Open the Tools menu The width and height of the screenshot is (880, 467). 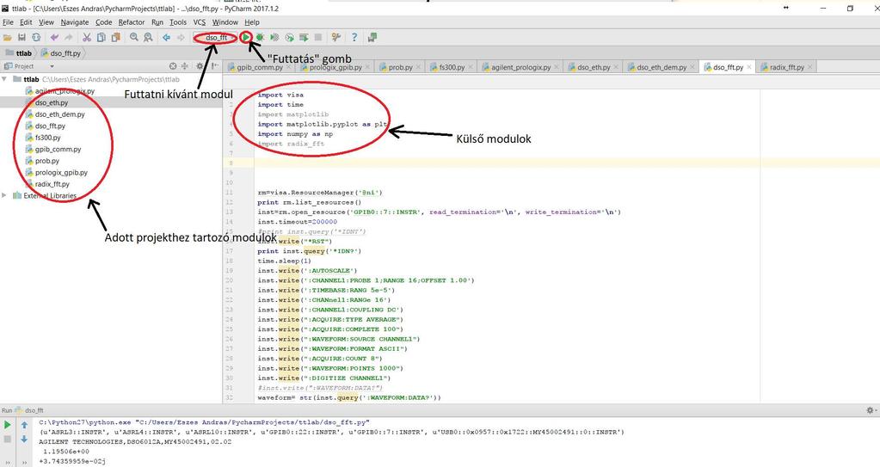178,22
